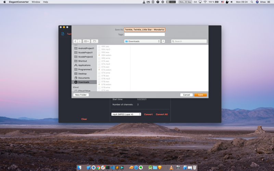Open the US flag input menu

222,2
